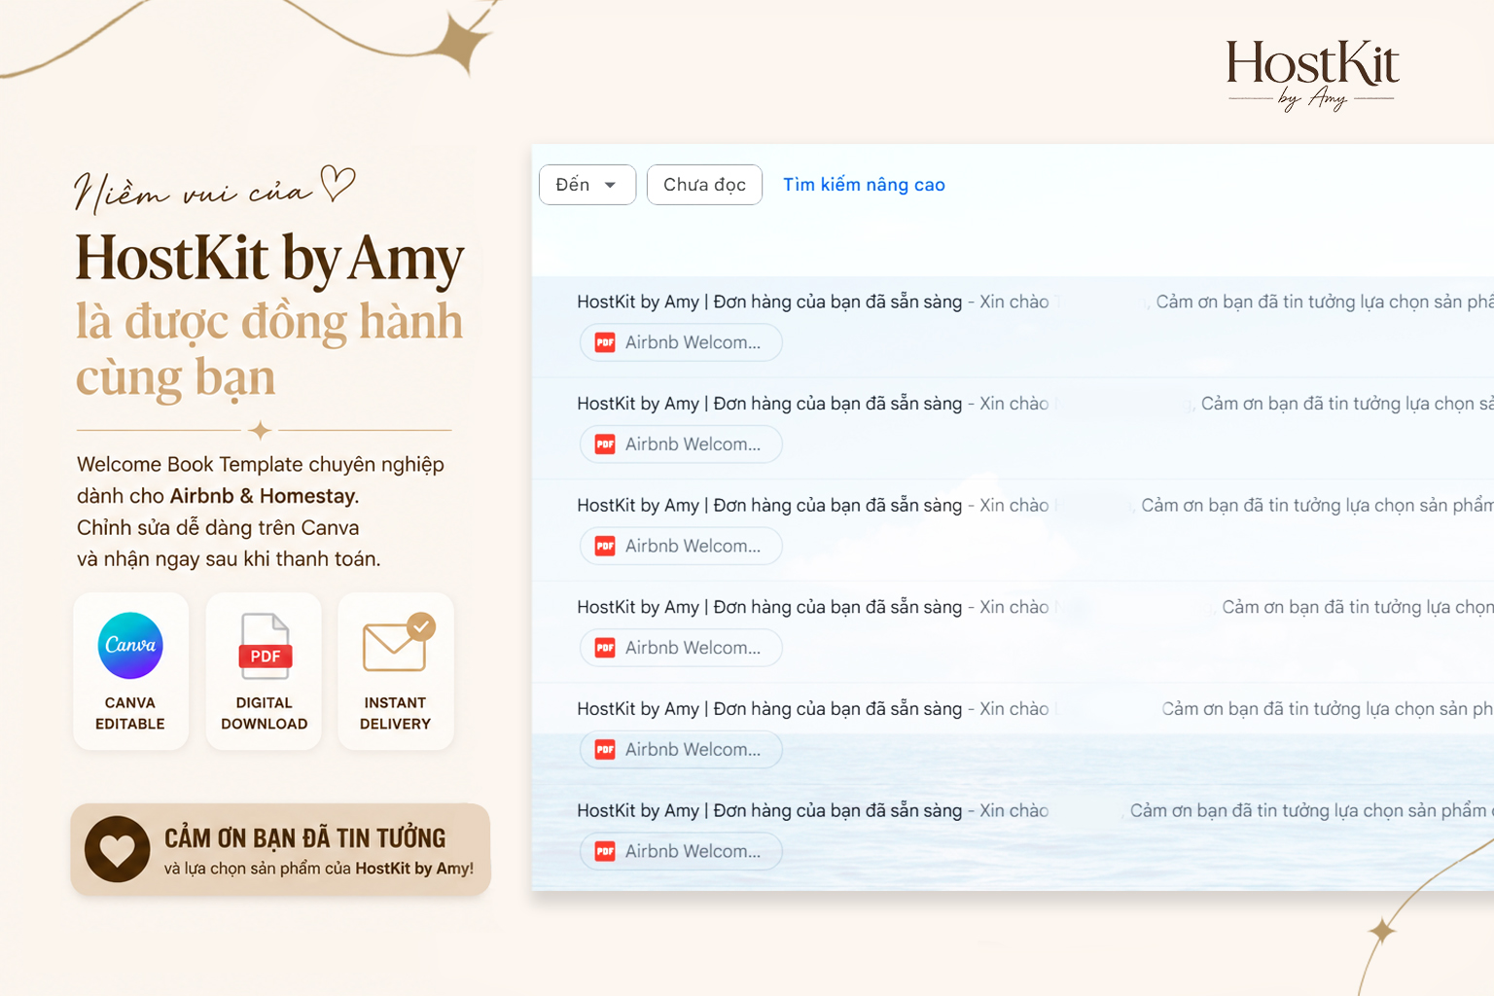Open the third "Đơn hàng của bạn đã sẵn sàng" email
The image size is (1494, 996).
coord(1013,530)
